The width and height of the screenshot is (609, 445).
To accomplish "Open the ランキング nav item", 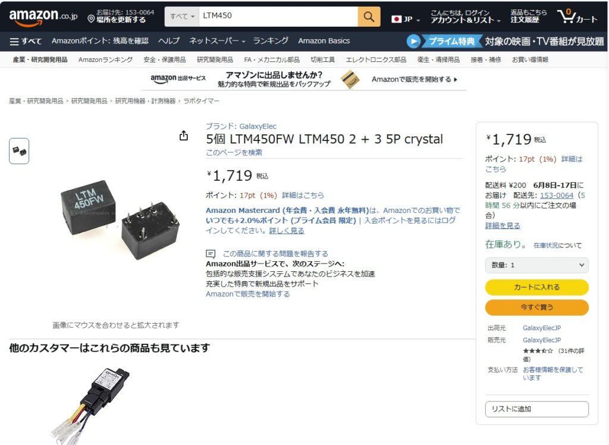I will point(271,41).
